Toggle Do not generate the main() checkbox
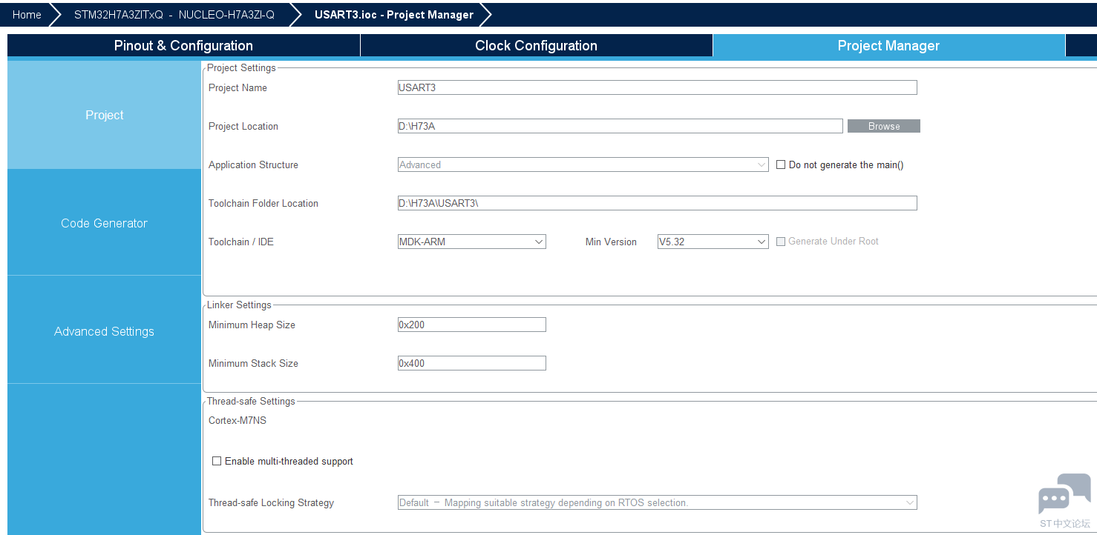Viewport: 1097px width, 535px height. pos(781,165)
